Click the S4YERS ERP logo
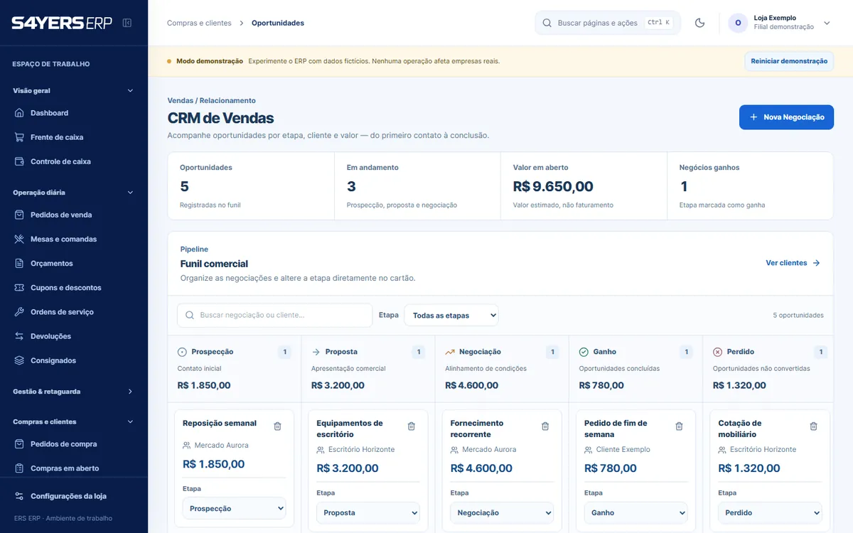Screen dimensions: 853x533 pyautogui.click(x=62, y=23)
